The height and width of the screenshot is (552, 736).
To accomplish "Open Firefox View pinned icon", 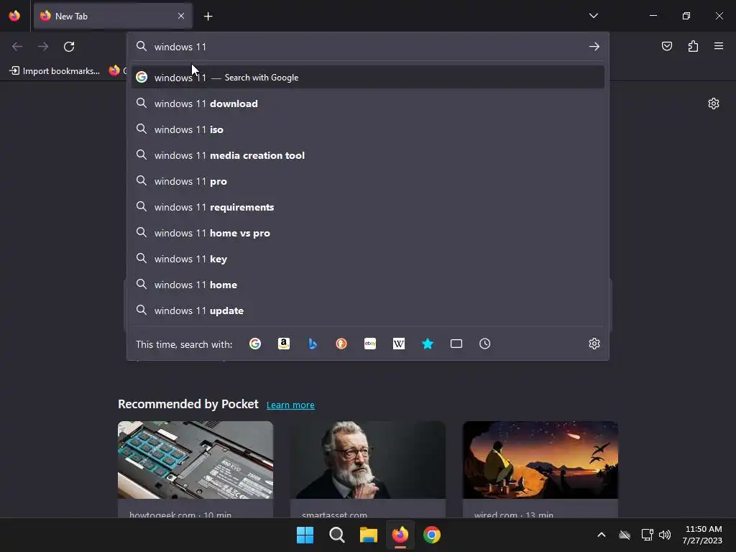I will tap(14, 16).
